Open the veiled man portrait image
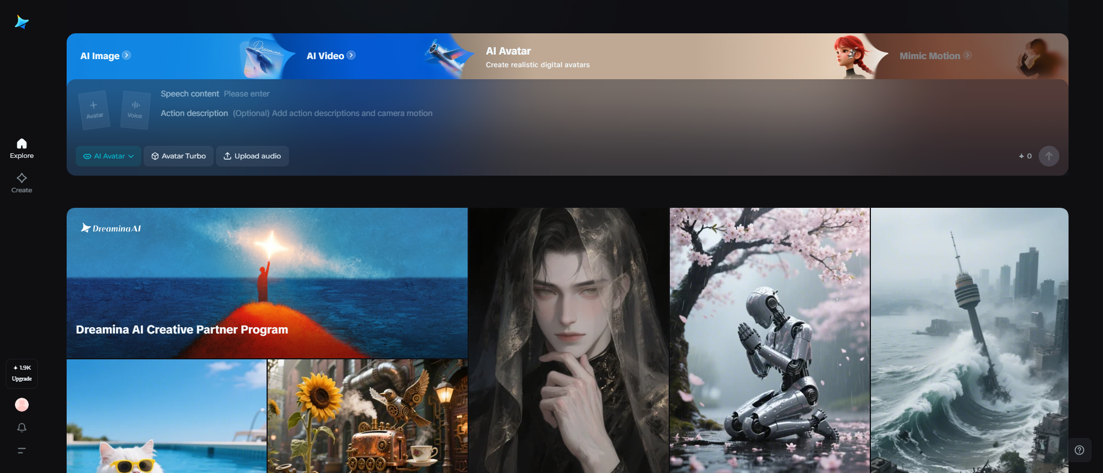 (569, 340)
